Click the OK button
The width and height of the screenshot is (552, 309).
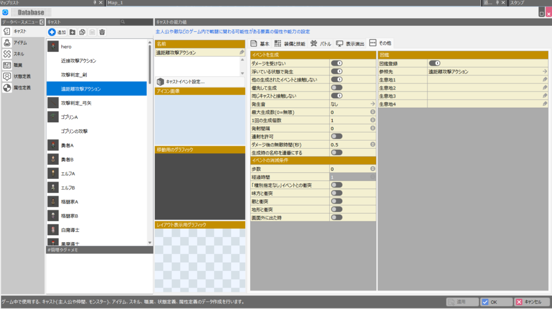(495, 302)
